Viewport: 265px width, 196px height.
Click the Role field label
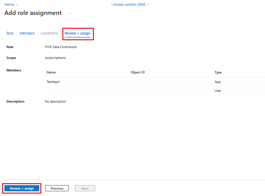(x=10, y=47)
